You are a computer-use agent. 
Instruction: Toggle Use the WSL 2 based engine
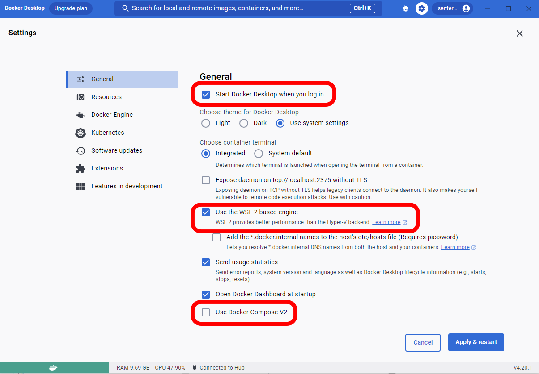pos(206,212)
